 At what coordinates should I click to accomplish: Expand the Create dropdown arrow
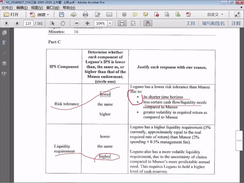click(x=48, y=15)
